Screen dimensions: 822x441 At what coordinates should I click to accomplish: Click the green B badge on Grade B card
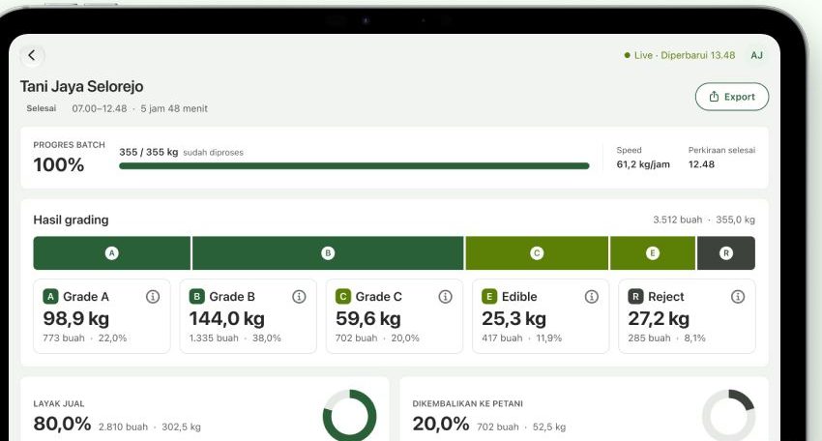196,297
